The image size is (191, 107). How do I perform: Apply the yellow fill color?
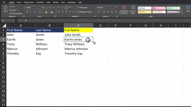click(46, 12)
